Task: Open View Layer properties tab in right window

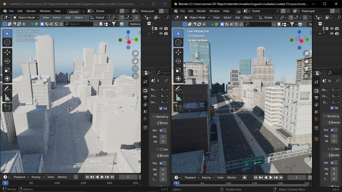Action: 316,105
